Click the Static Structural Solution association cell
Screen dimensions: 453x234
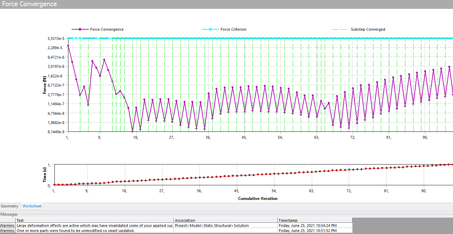tap(212, 225)
